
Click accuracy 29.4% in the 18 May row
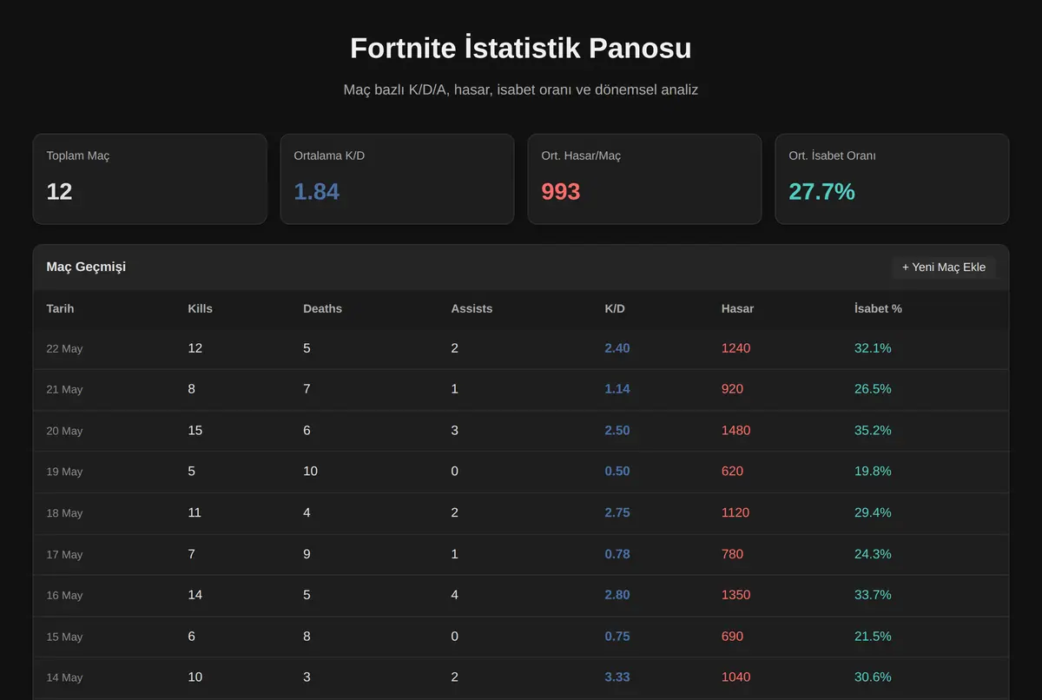(873, 512)
